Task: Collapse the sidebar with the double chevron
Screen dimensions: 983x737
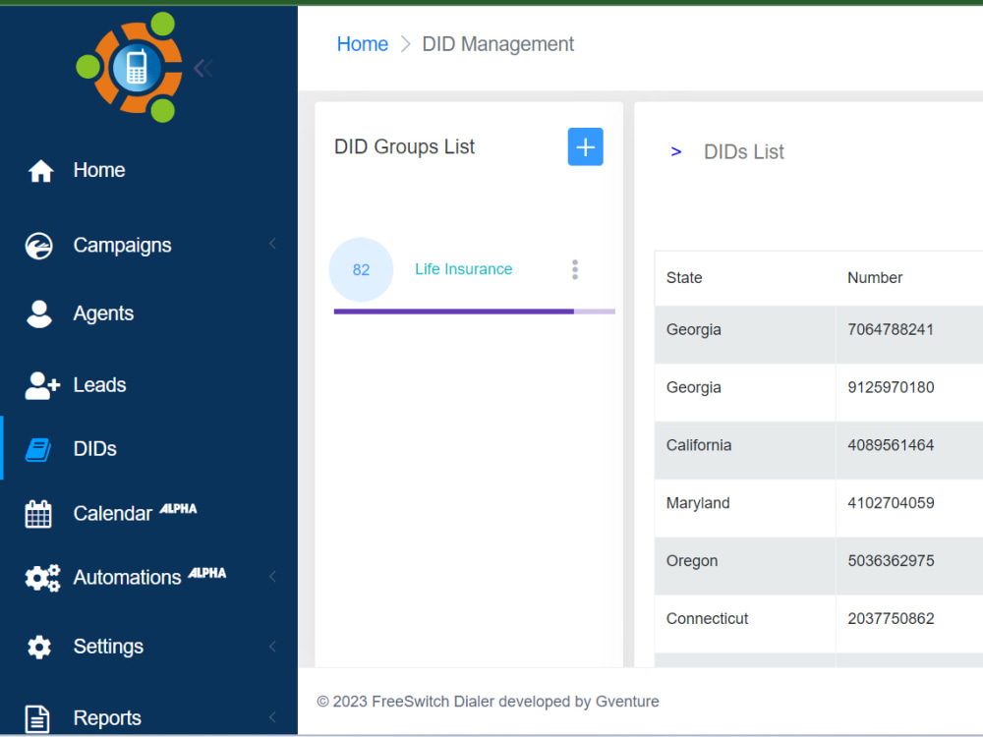Action: (x=202, y=67)
